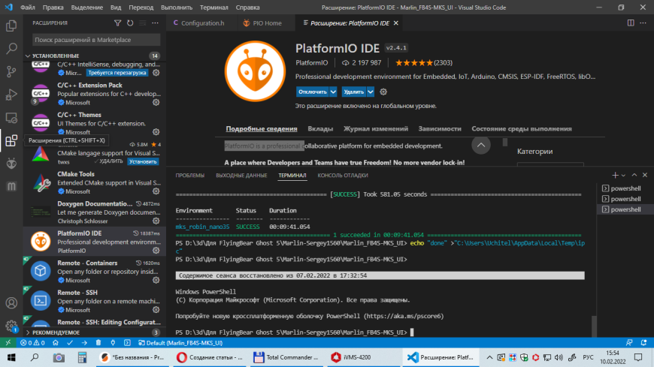Create a new terminal with the plus icon
The height and width of the screenshot is (367, 654).
point(615,176)
